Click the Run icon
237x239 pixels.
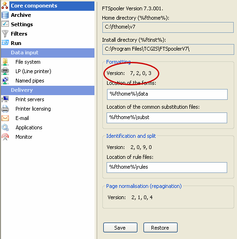pos(5,43)
